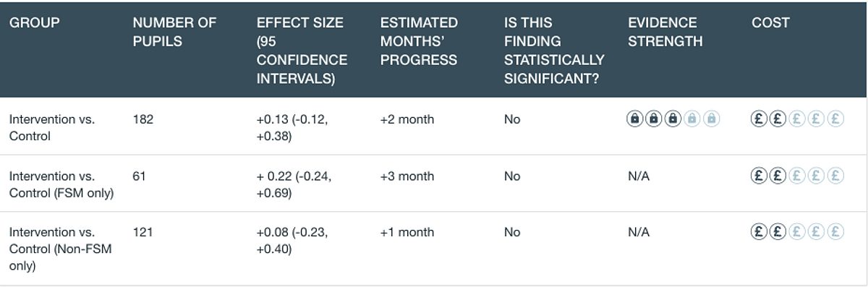
Task: Click N/A evidence strength in FSM only row
Action: click(x=639, y=176)
